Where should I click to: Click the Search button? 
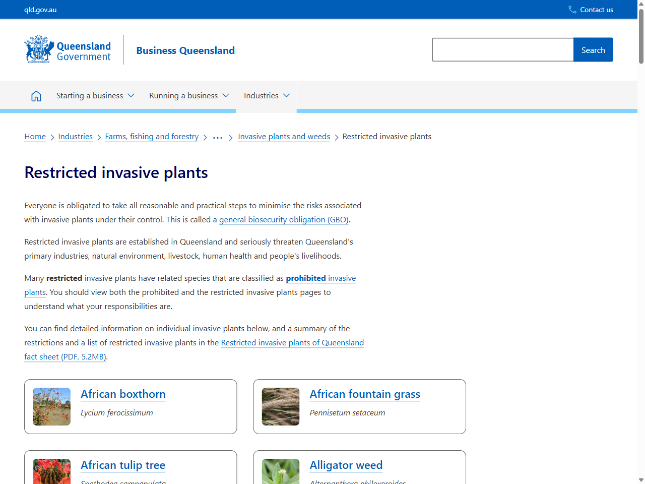[593, 49]
